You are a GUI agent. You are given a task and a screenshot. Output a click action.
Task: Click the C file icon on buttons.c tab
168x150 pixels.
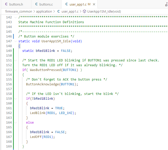[x=36, y=4]
